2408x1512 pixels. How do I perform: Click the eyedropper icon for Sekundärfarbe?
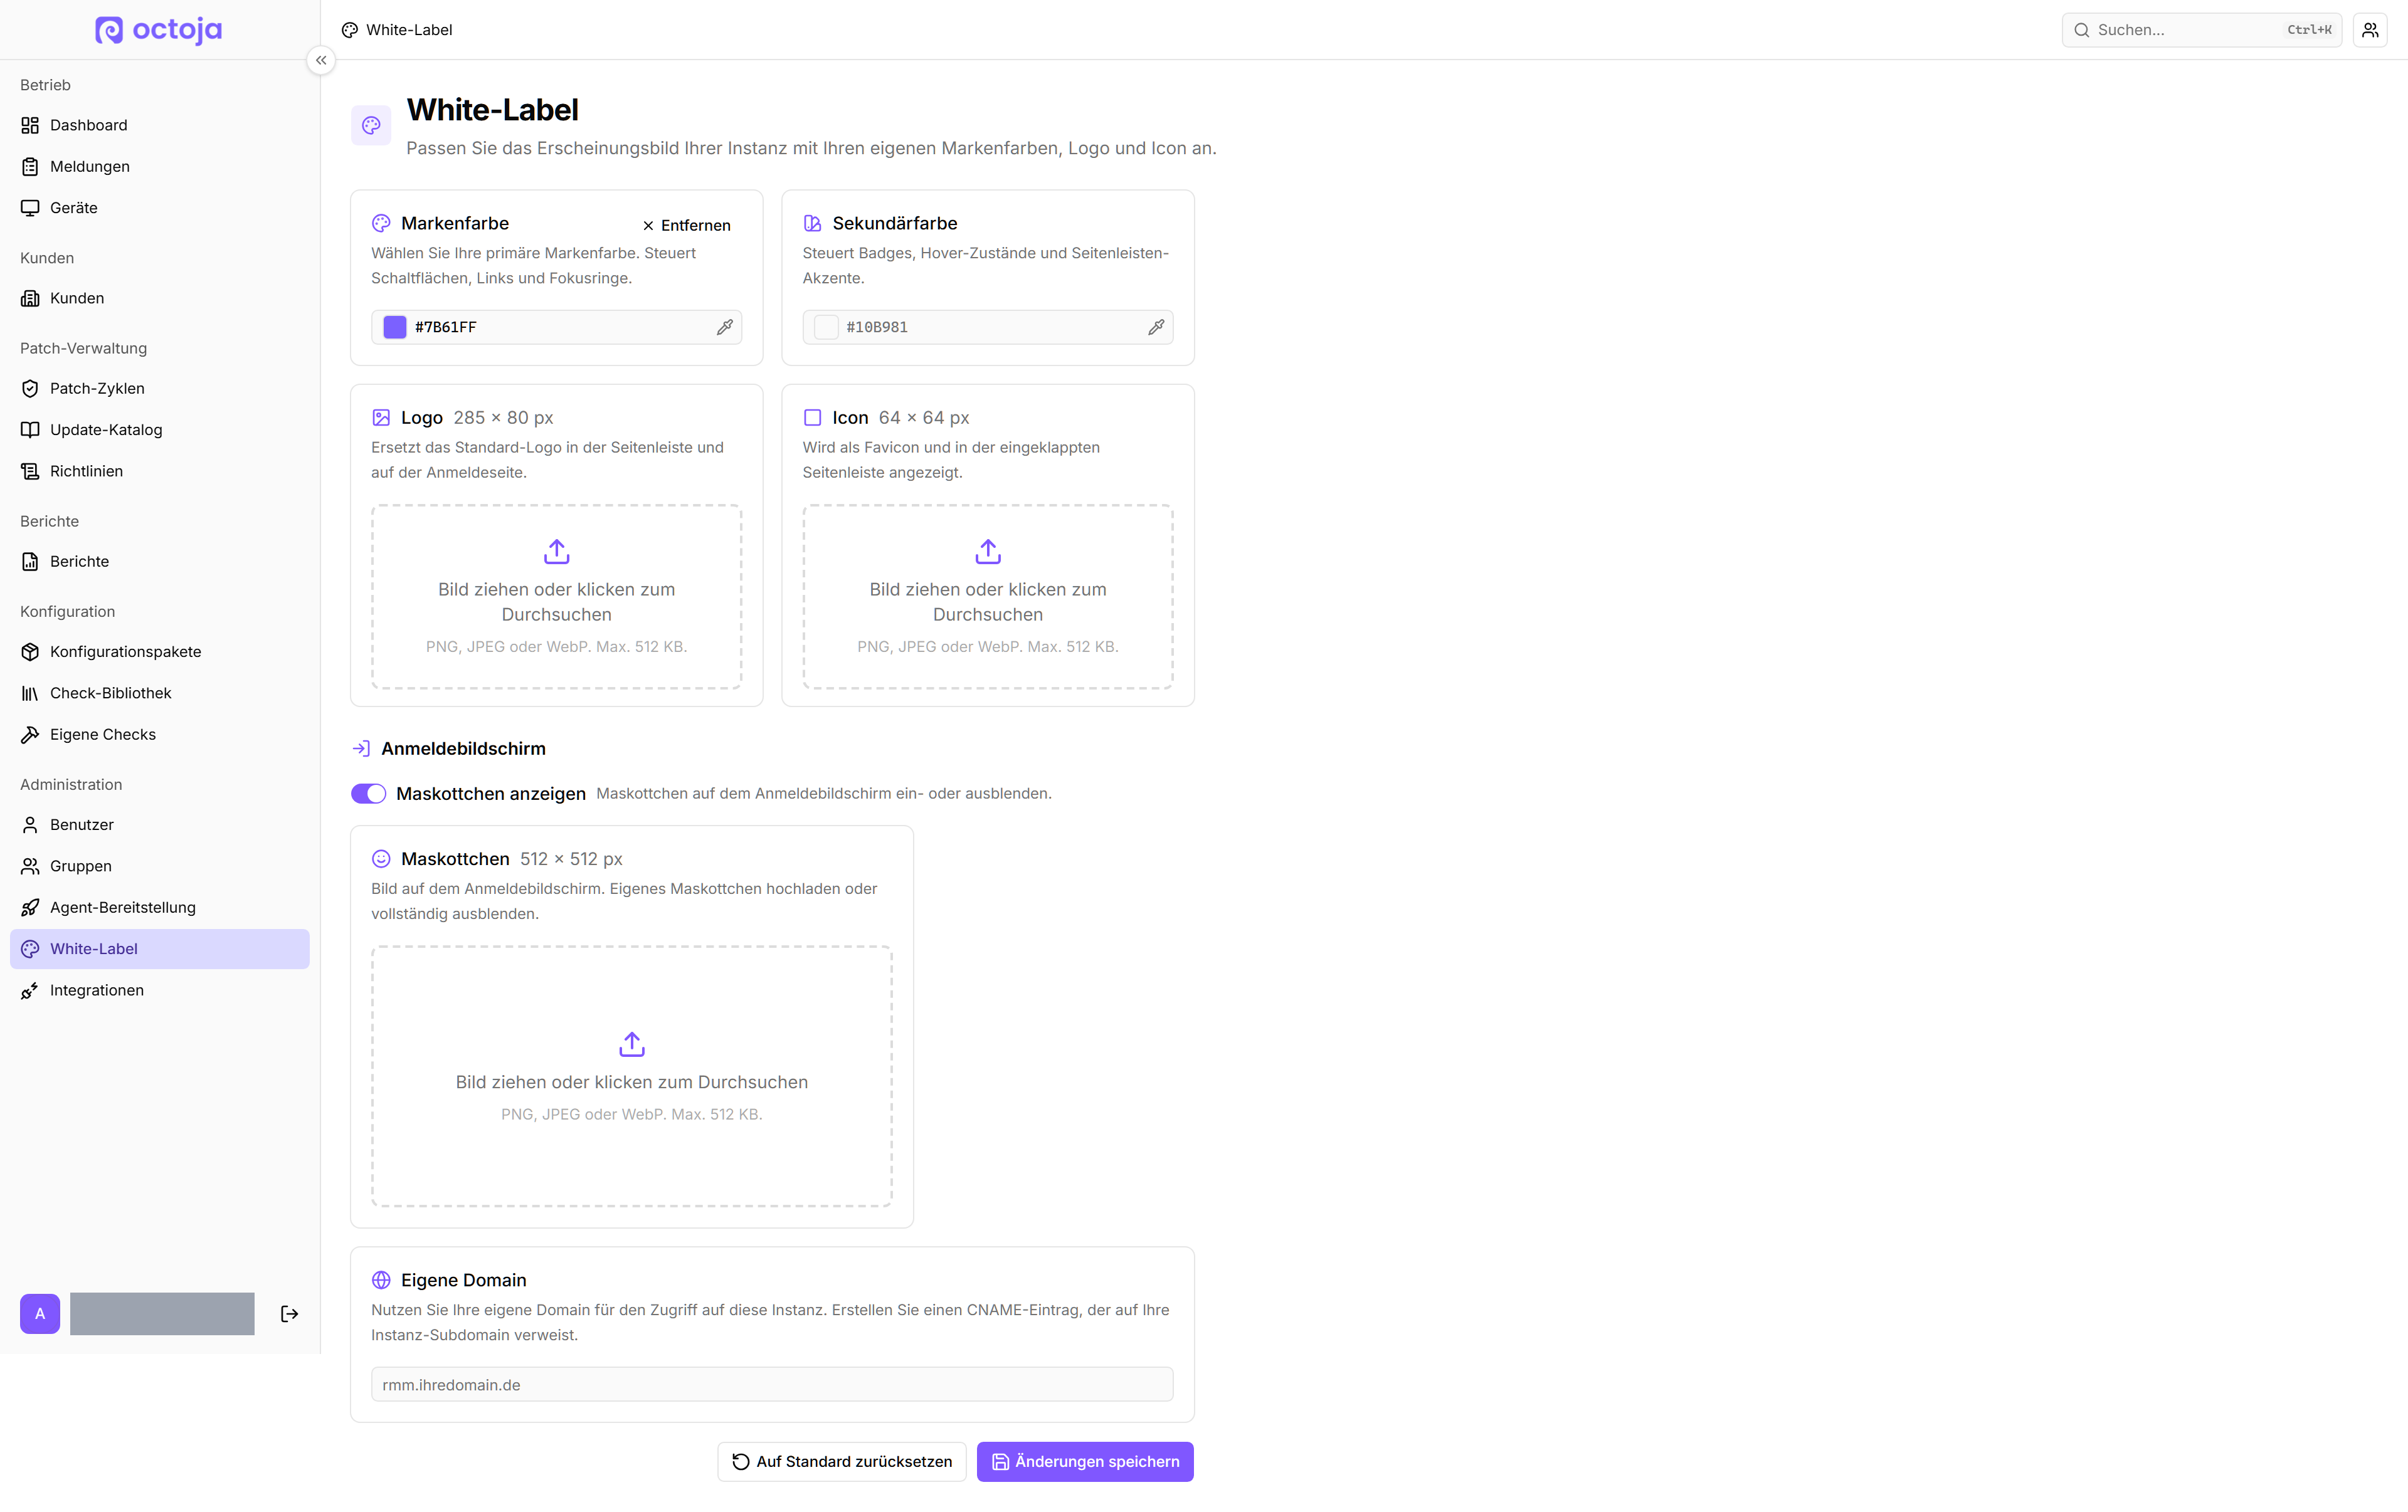[x=1156, y=327]
